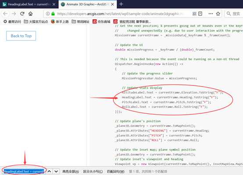
Task: Open the 新手上路 Firefox bookmark
Action: pyautogui.click(x=60, y=21)
